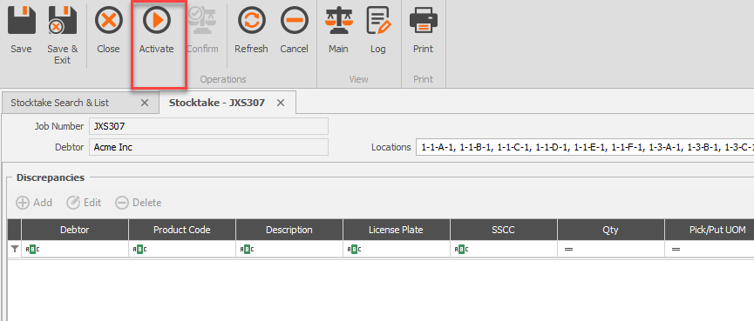
Task: Sort by the License Plate column header
Action: 397,230
